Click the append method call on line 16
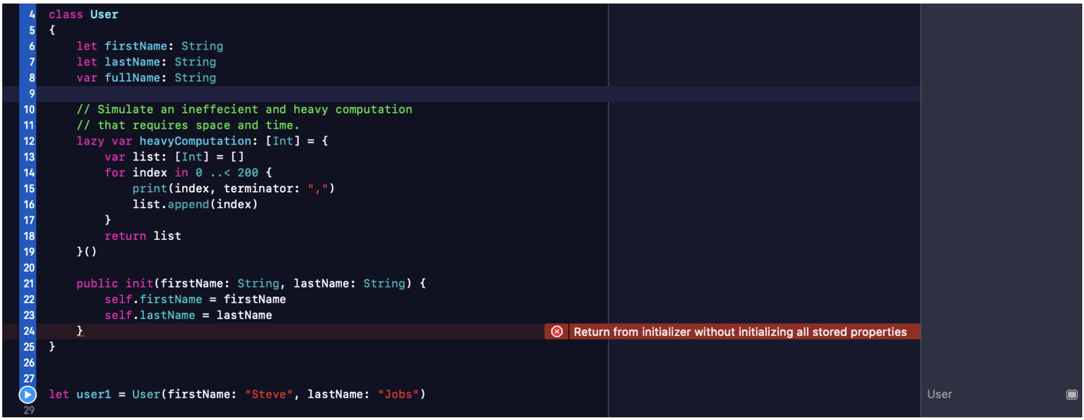Viewport: 1084px width, 420px height. click(x=188, y=204)
